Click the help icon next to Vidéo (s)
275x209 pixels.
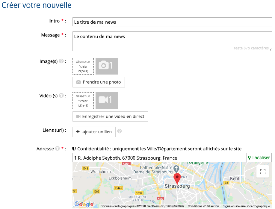pos(61,96)
